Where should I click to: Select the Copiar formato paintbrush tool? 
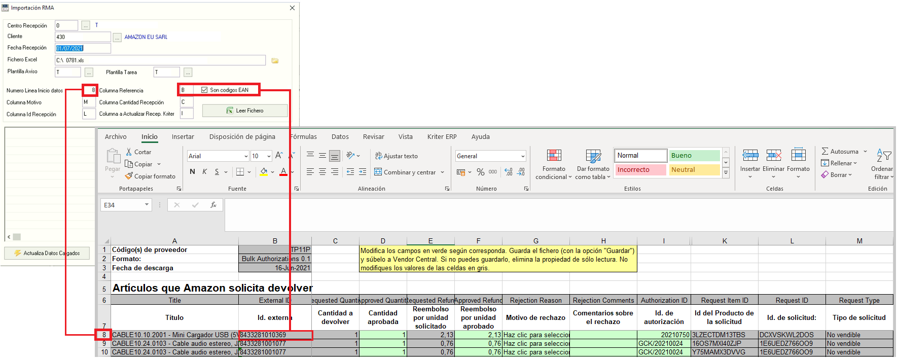[129, 176]
